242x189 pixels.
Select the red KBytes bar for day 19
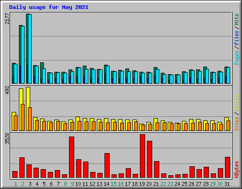[x=142, y=156]
